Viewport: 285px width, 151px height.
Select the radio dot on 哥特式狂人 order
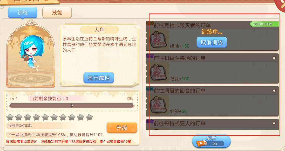pyautogui.click(x=274, y=123)
